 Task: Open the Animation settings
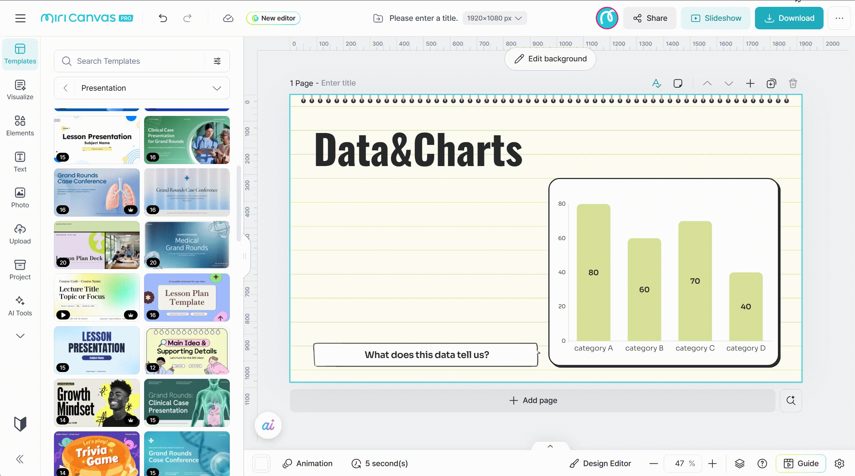(x=308, y=463)
